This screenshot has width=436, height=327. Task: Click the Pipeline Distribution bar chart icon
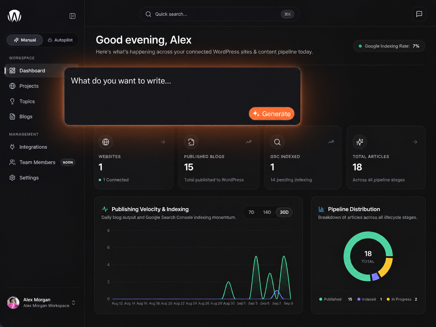tap(321, 209)
